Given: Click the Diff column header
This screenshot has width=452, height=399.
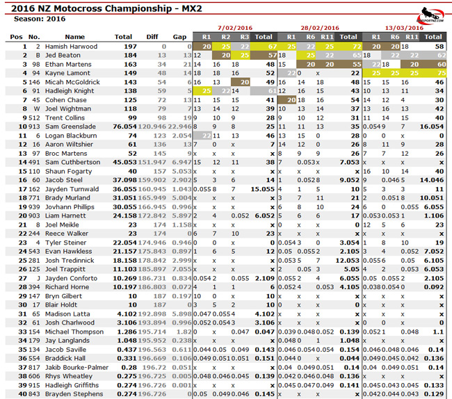Looking at the screenshot, I should 152,37.
